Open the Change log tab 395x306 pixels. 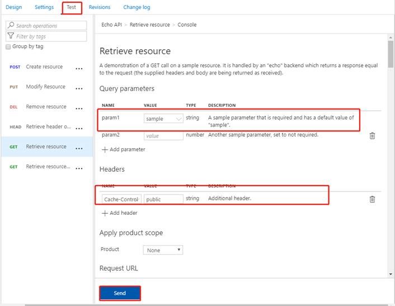[x=137, y=7]
